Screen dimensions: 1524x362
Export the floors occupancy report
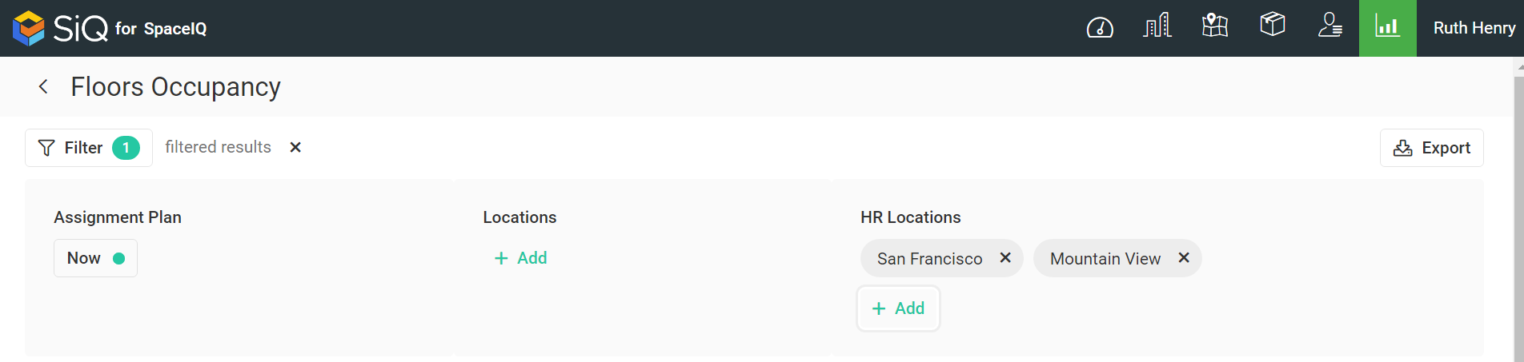pos(1431,148)
